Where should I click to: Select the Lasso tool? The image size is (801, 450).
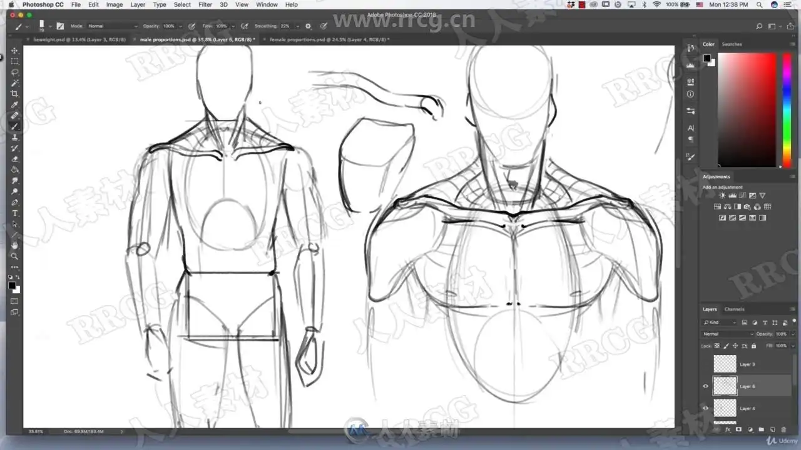[14, 72]
